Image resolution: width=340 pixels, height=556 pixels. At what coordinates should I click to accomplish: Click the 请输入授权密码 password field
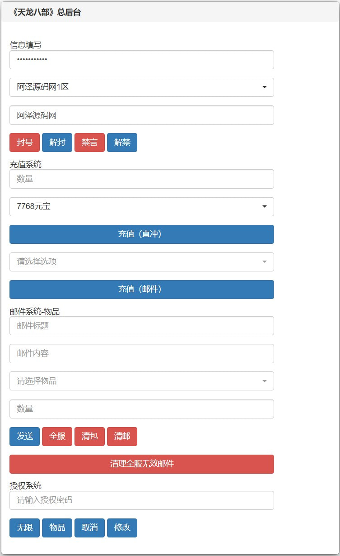[x=141, y=500]
